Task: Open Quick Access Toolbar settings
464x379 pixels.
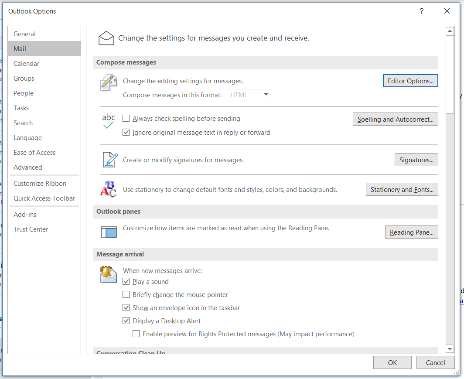Action: (x=44, y=198)
